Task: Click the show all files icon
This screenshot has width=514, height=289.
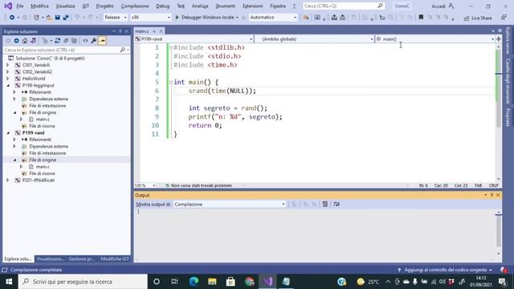Action: [x=75, y=41]
